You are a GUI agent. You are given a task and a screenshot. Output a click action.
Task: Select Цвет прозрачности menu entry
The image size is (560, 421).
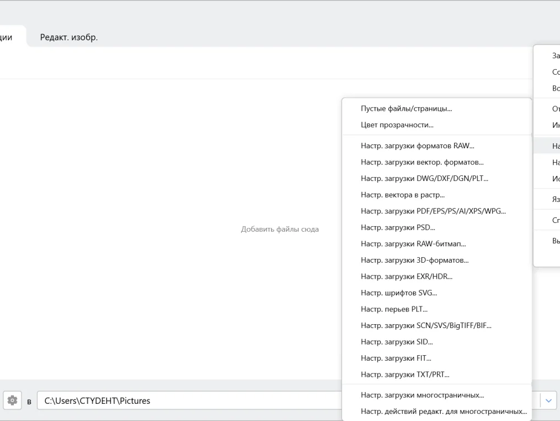(397, 125)
